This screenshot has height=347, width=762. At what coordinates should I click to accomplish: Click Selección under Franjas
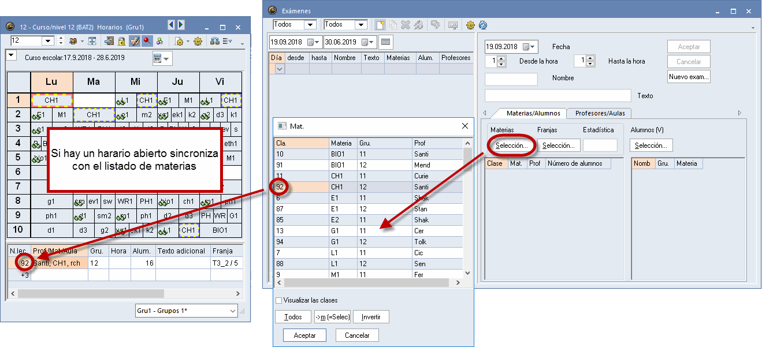click(559, 145)
